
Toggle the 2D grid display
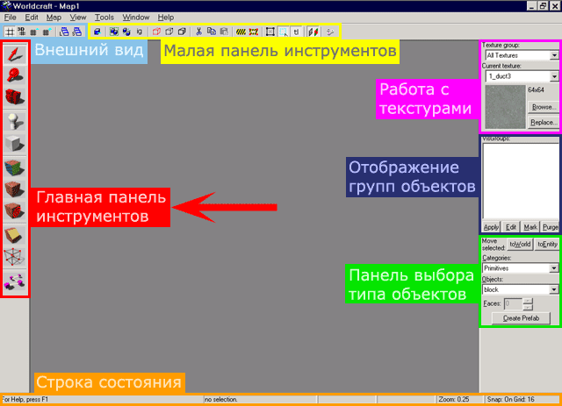[x=10, y=32]
